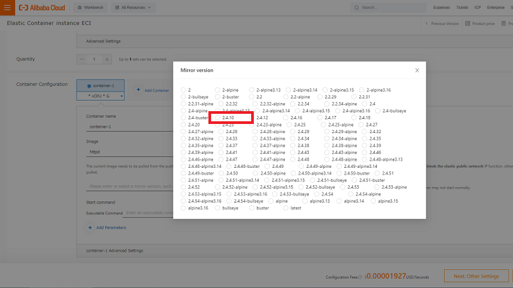Click the Add Container plus icon
Screen dimensions: 513x288
point(138,90)
